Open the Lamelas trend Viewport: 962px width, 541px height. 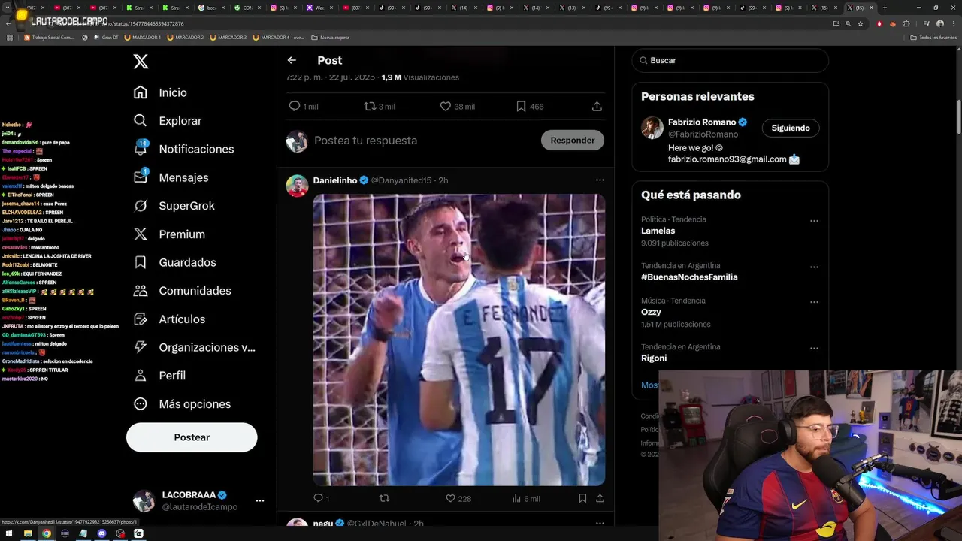click(x=658, y=231)
